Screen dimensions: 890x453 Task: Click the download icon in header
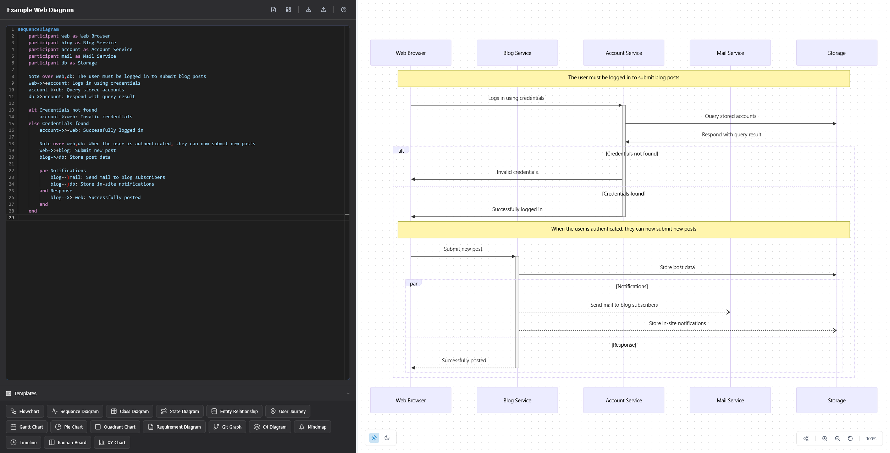click(x=309, y=10)
